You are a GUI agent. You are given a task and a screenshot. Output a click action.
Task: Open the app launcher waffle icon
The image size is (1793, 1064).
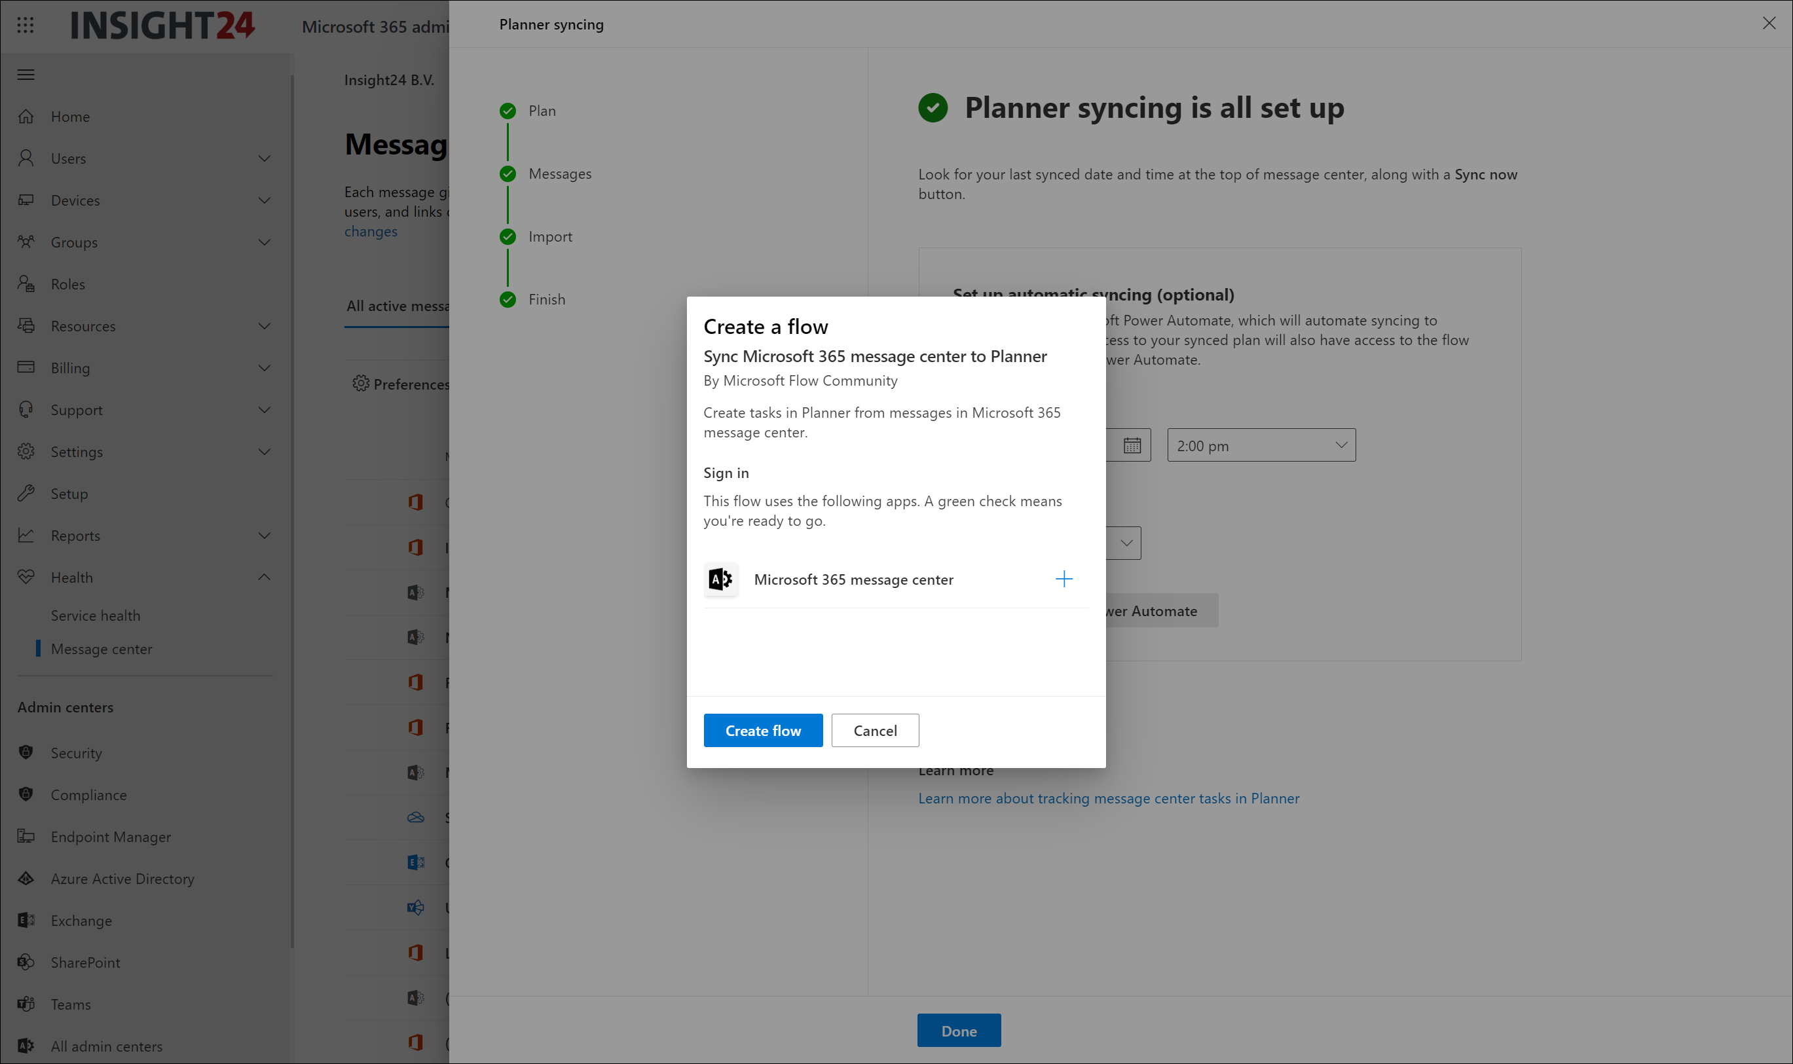click(x=25, y=25)
